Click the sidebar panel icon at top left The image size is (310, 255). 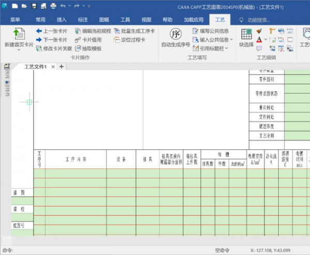coord(7,67)
